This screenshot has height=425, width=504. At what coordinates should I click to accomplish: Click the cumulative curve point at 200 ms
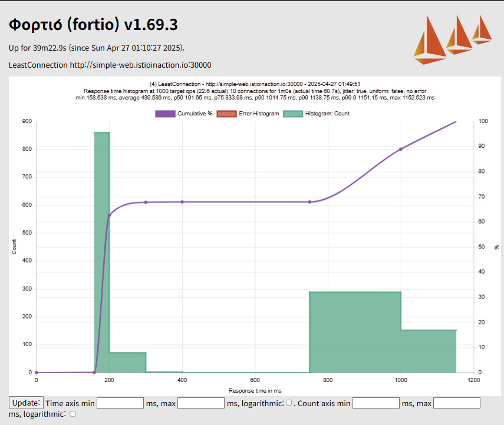point(109,215)
